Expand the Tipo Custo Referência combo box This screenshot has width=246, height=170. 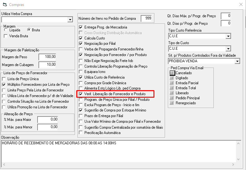228,36
